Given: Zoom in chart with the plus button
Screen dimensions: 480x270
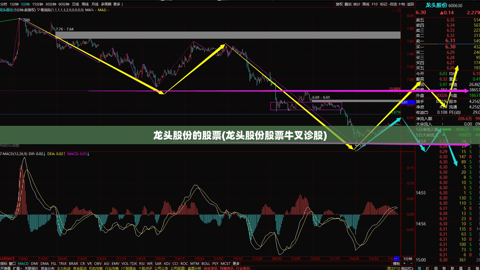Looking at the screenshot, I should tap(405, 263).
